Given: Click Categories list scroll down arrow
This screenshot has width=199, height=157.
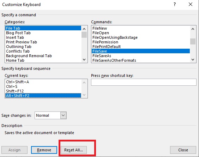Looking at the screenshot, I should click(84, 59).
